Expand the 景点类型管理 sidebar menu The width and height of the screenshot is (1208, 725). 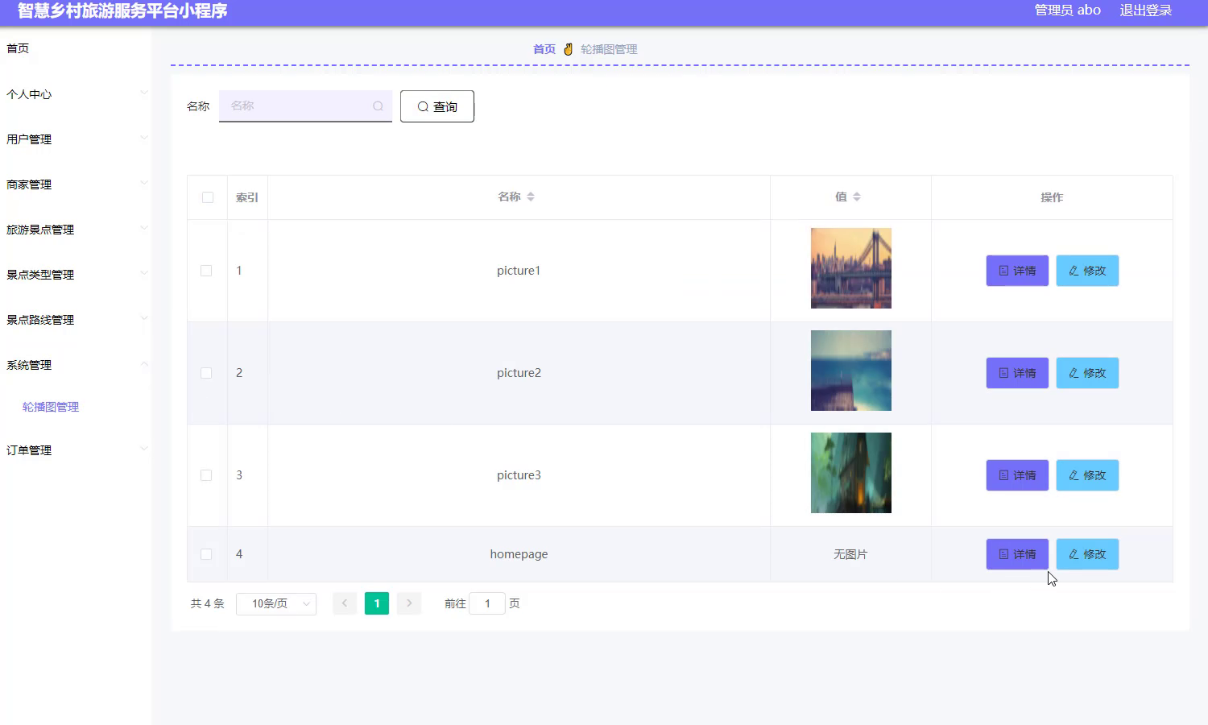[76, 275]
